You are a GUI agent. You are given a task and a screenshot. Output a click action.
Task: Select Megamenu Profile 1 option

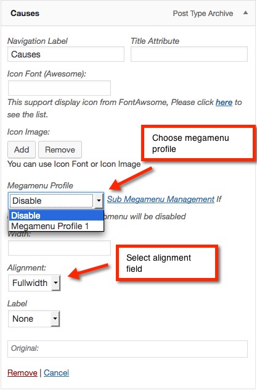click(x=56, y=226)
